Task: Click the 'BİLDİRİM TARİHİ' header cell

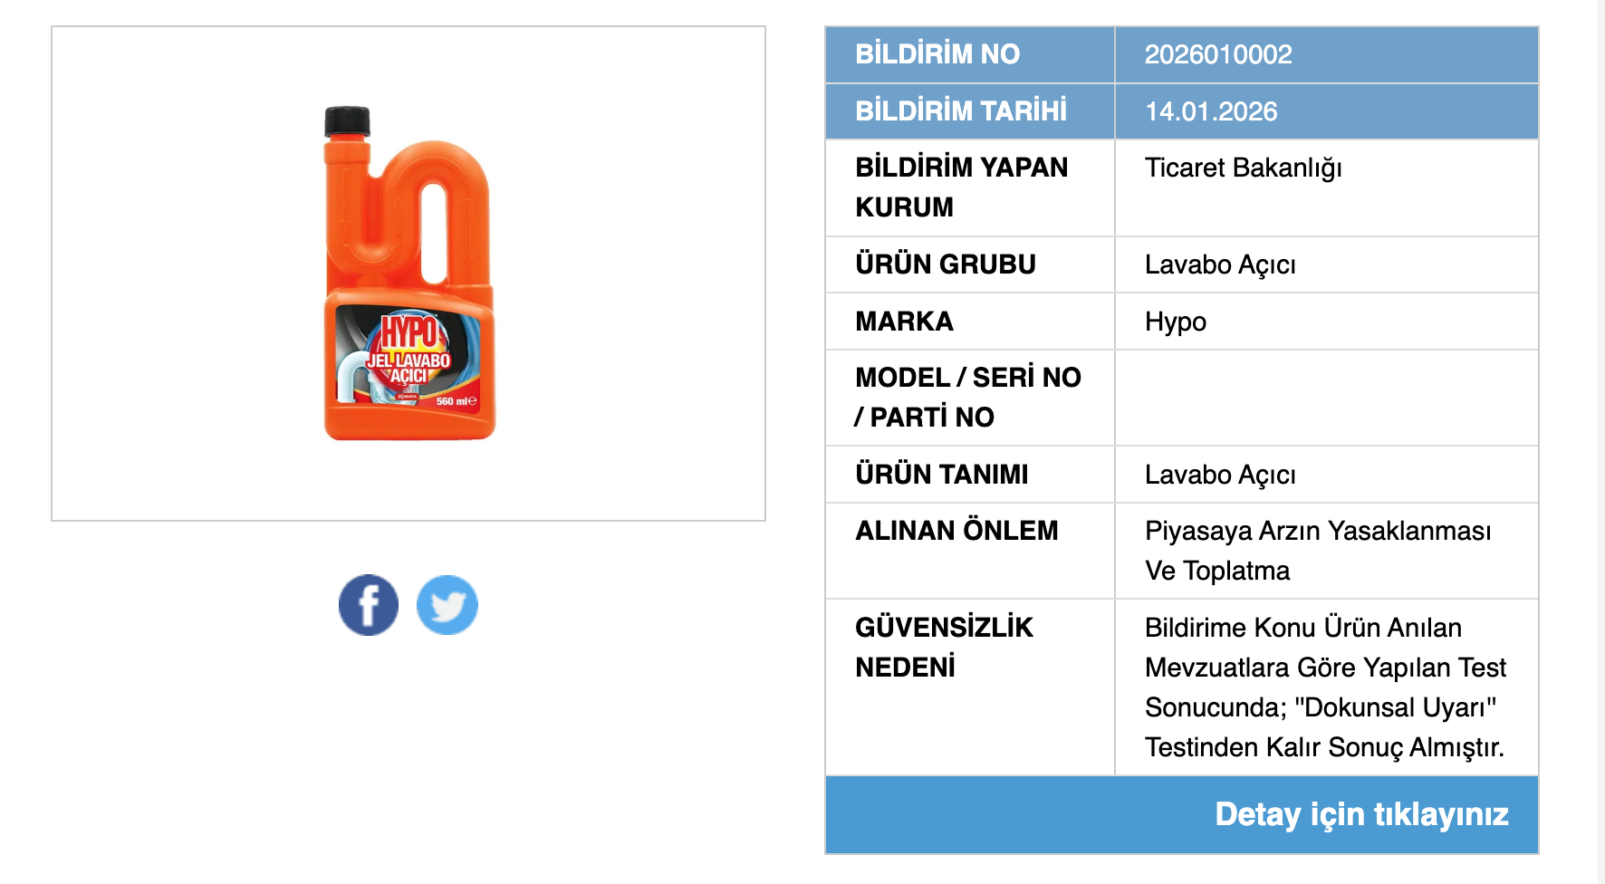Action: point(960,111)
